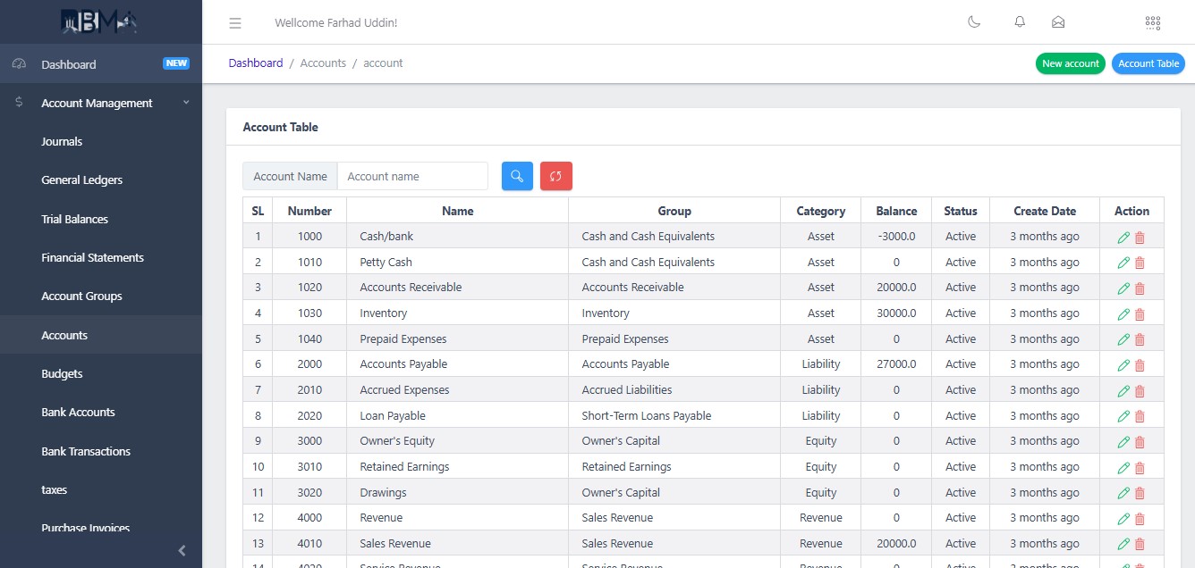Open the notifications bell

(1020, 22)
